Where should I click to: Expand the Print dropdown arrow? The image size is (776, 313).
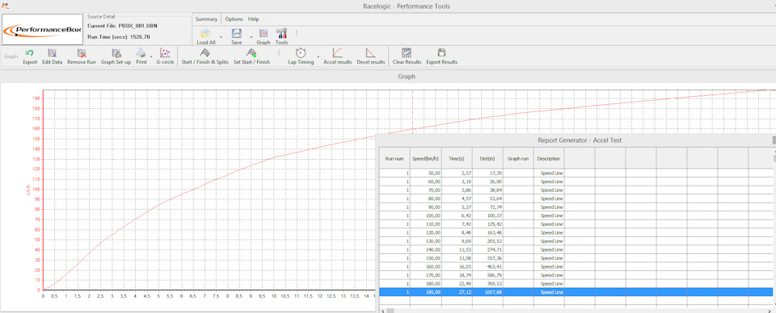[x=151, y=56]
